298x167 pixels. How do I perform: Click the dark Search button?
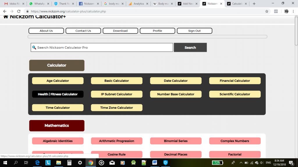[x=190, y=47]
